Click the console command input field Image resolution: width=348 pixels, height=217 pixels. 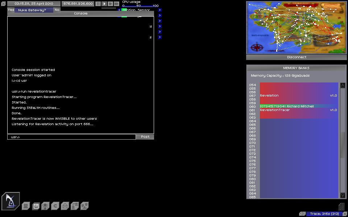coord(71,137)
